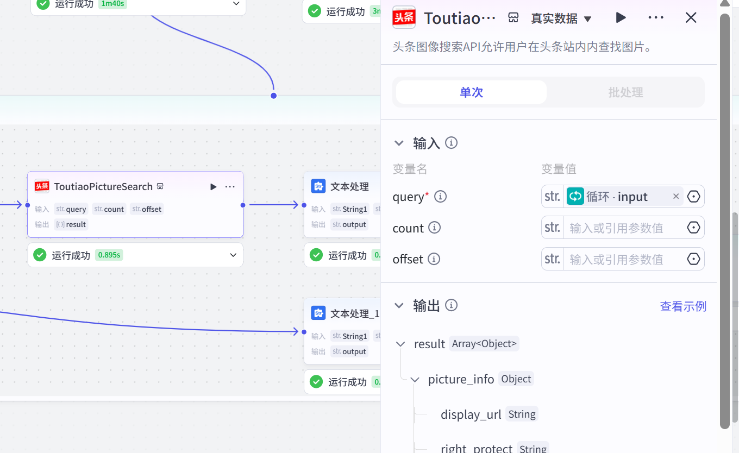Viewport: 739px width, 453px height.
Task: Click the Array<Object> type badge
Action: (x=484, y=344)
